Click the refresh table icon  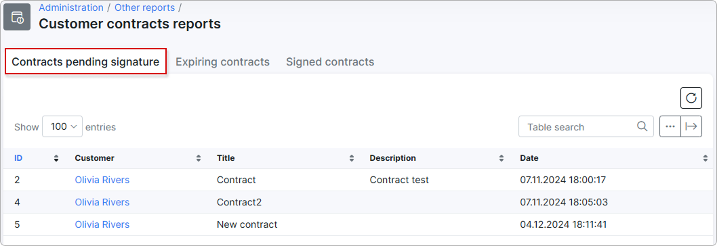pos(691,98)
